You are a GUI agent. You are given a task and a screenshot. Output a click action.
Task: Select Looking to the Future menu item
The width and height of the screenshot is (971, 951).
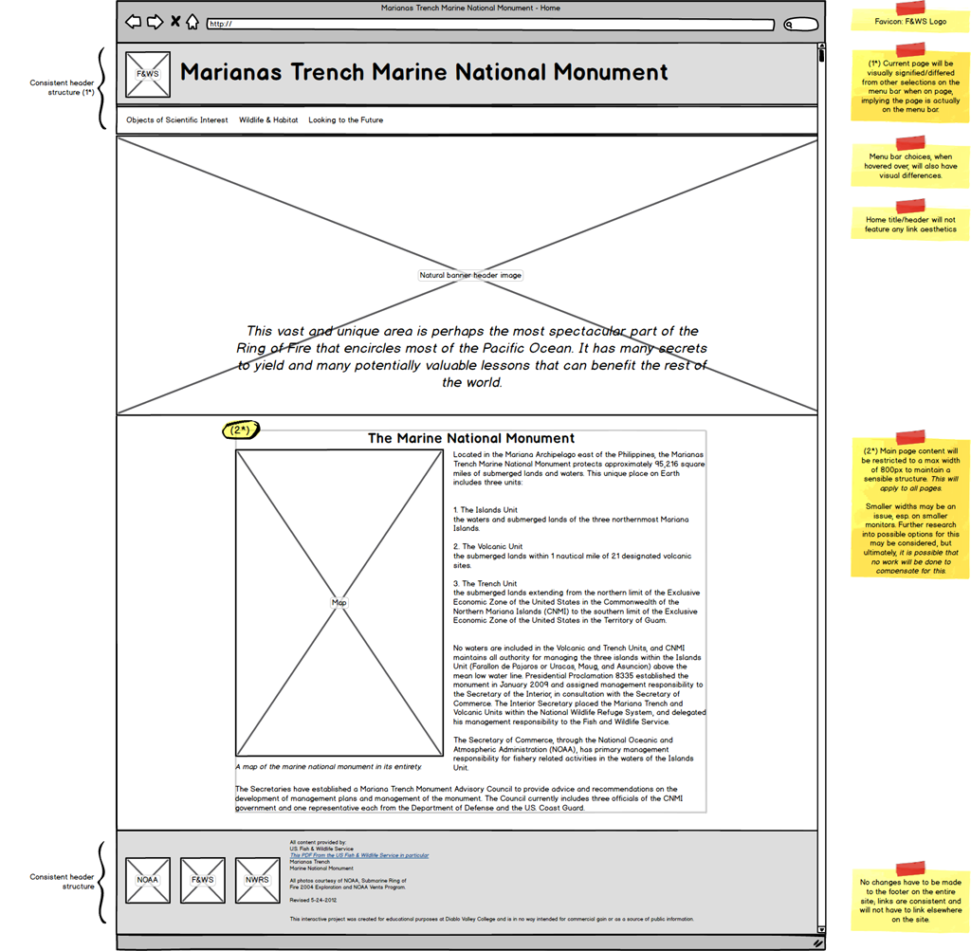(x=345, y=120)
